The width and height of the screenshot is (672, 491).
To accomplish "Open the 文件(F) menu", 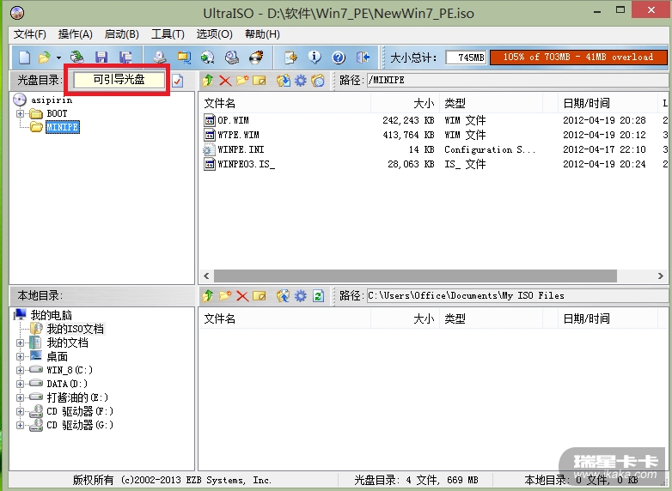I will pos(29,34).
